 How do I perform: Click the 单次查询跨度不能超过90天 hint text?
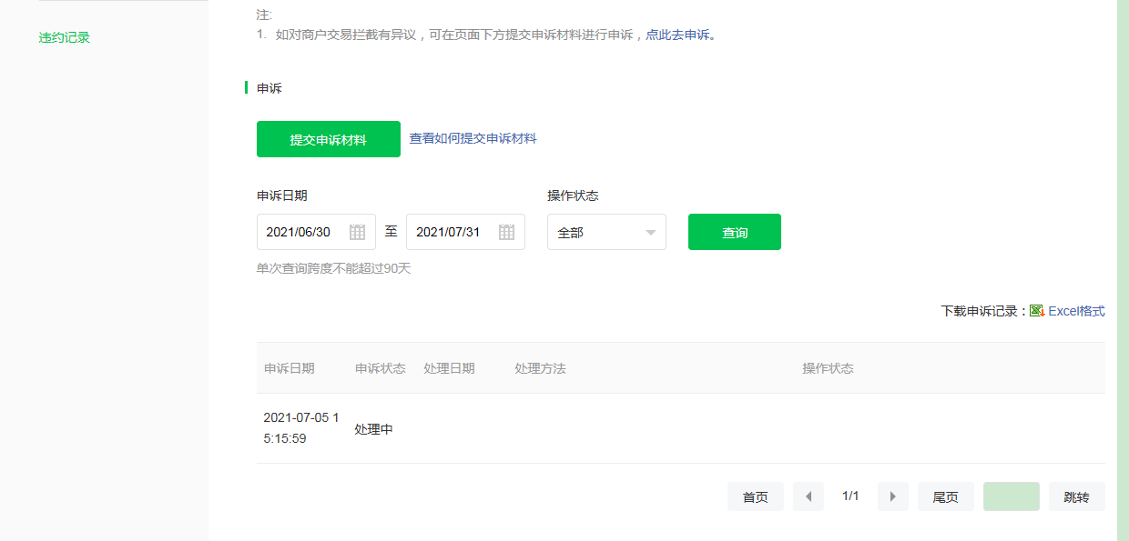click(334, 268)
